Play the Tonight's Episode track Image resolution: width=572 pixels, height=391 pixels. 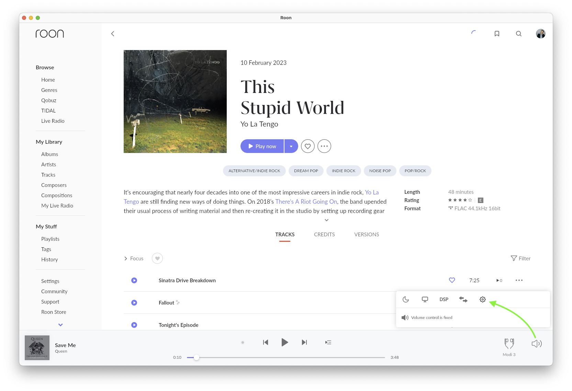pyautogui.click(x=134, y=325)
